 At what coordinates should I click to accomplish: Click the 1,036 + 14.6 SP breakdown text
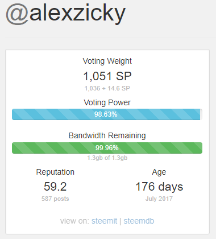pos(107,88)
